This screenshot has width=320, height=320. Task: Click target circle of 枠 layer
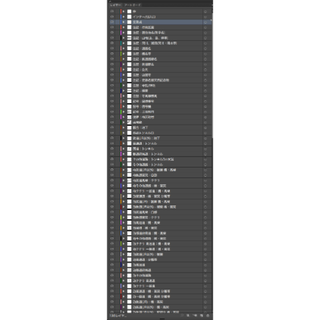(x=205, y=11)
